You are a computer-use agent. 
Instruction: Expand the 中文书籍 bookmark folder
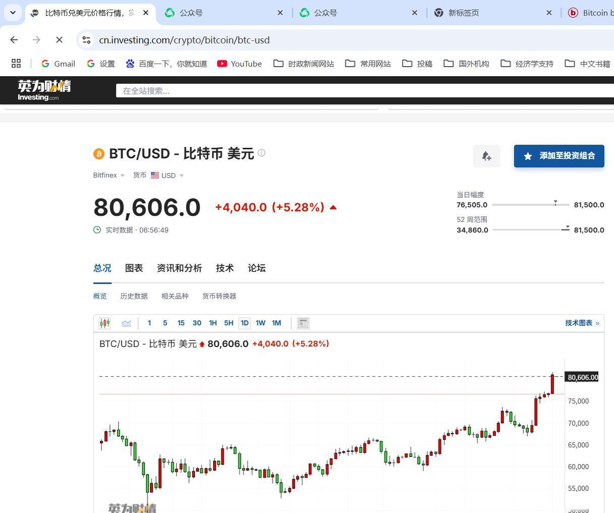click(x=587, y=64)
